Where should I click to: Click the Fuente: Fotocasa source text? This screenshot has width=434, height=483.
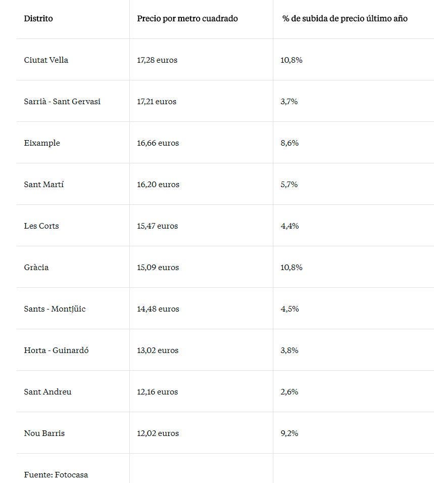pyautogui.click(x=56, y=475)
